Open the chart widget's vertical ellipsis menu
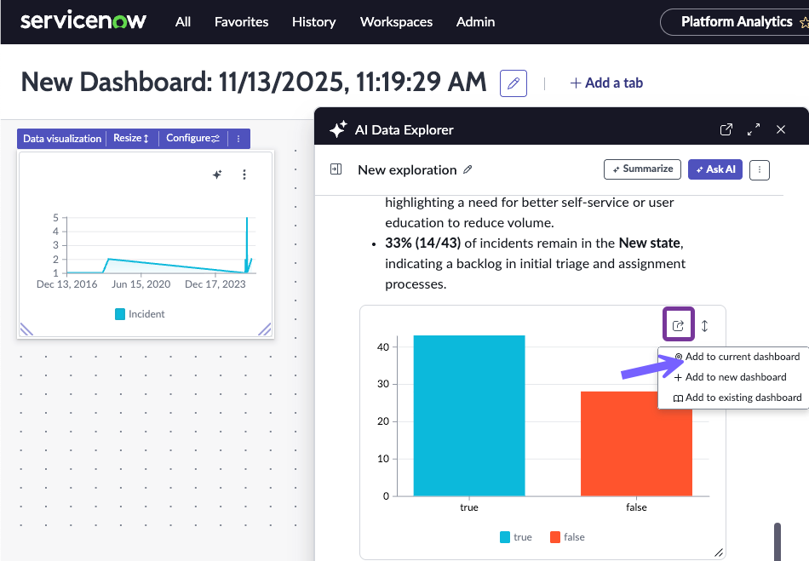The image size is (809, 561). (x=244, y=175)
